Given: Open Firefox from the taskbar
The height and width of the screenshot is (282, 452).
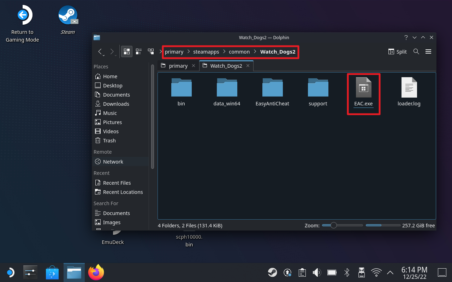Looking at the screenshot, I should coord(96,272).
